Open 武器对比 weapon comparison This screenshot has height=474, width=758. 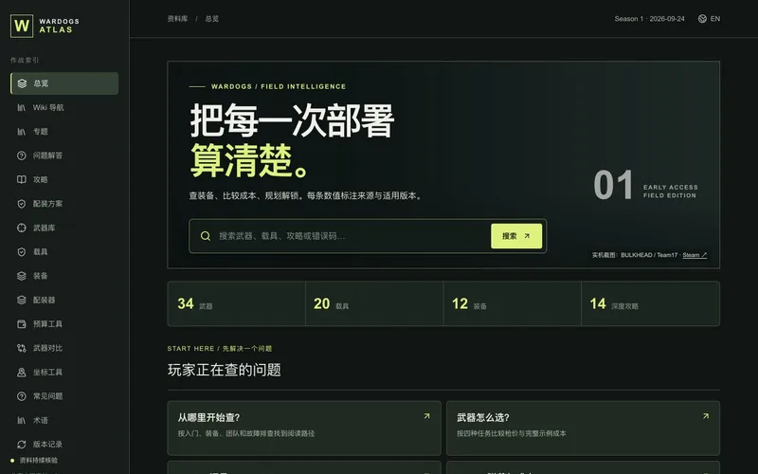64,348
